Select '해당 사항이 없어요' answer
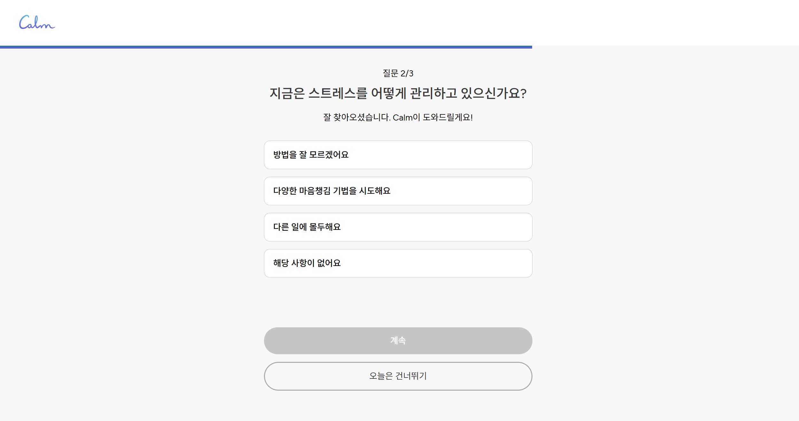This screenshot has width=799, height=421. 398,263
